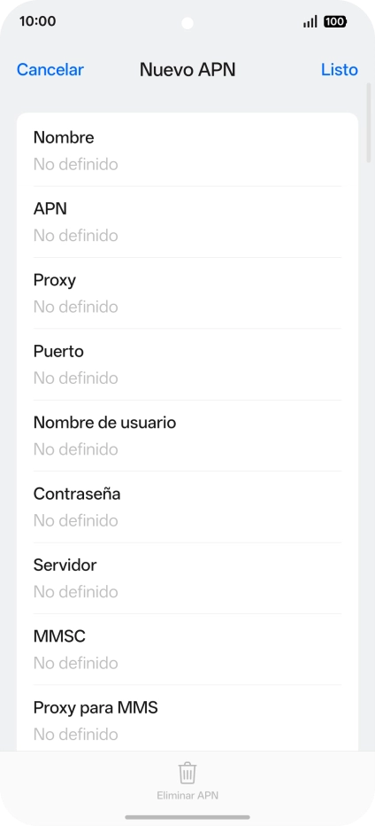Edit the Nombre field

(x=187, y=151)
